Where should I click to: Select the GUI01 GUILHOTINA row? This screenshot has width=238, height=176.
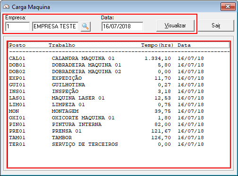(x=119, y=85)
